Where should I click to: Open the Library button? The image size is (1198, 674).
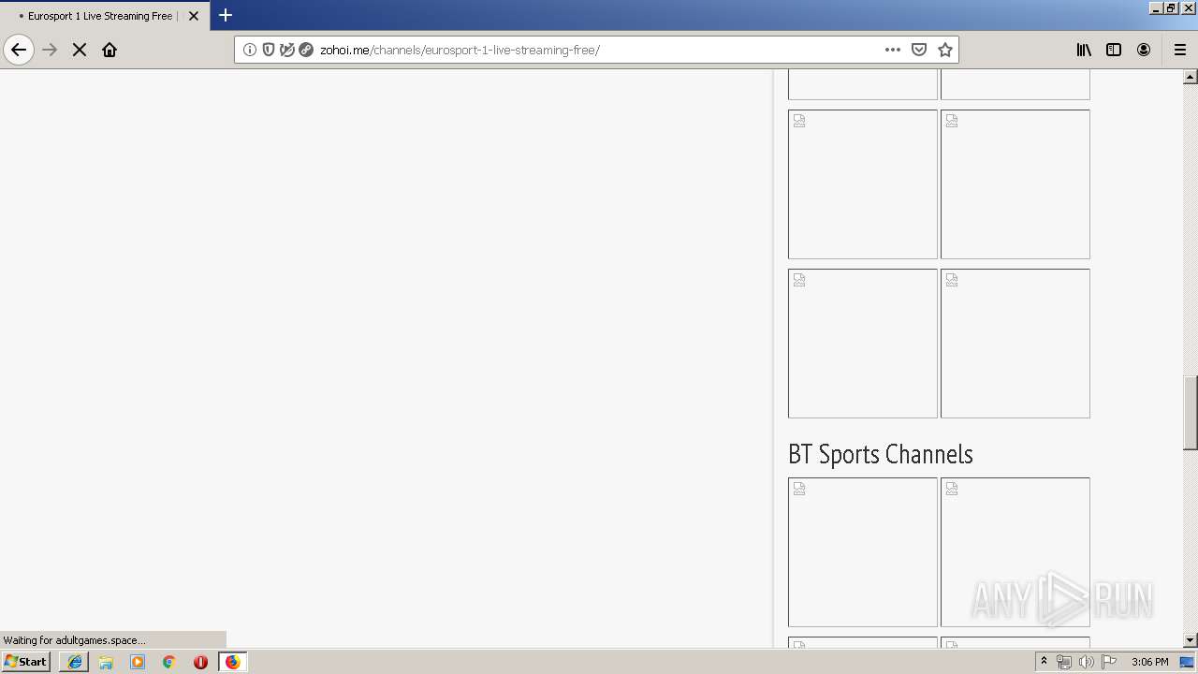(x=1084, y=50)
